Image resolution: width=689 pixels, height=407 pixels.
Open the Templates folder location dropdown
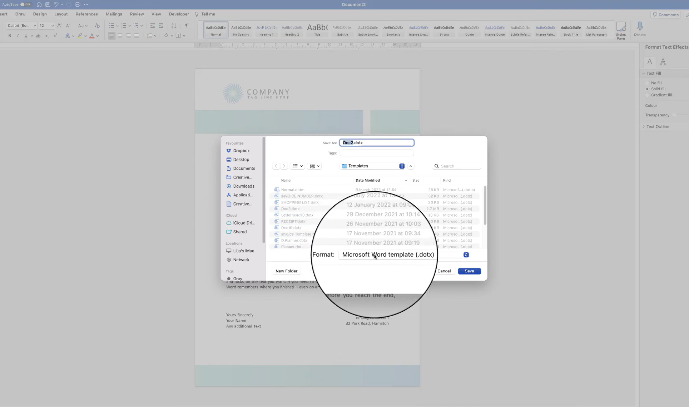(x=373, y=166)
